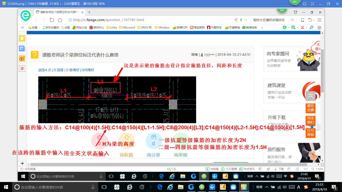Open the mobile phone icon beside the search box
Viewport: 342px width, 192px height.
(302, 20)
